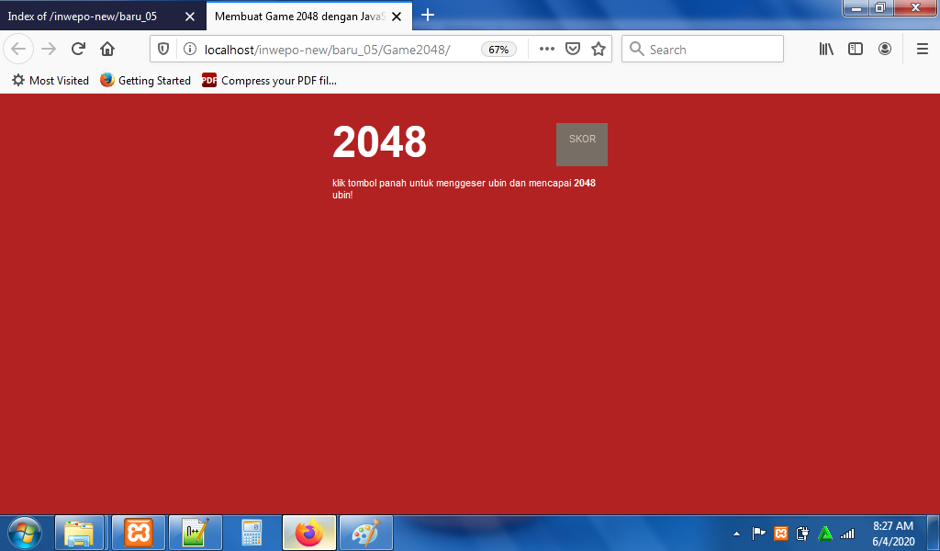Open the network signal tray icon

coord(847,533)
